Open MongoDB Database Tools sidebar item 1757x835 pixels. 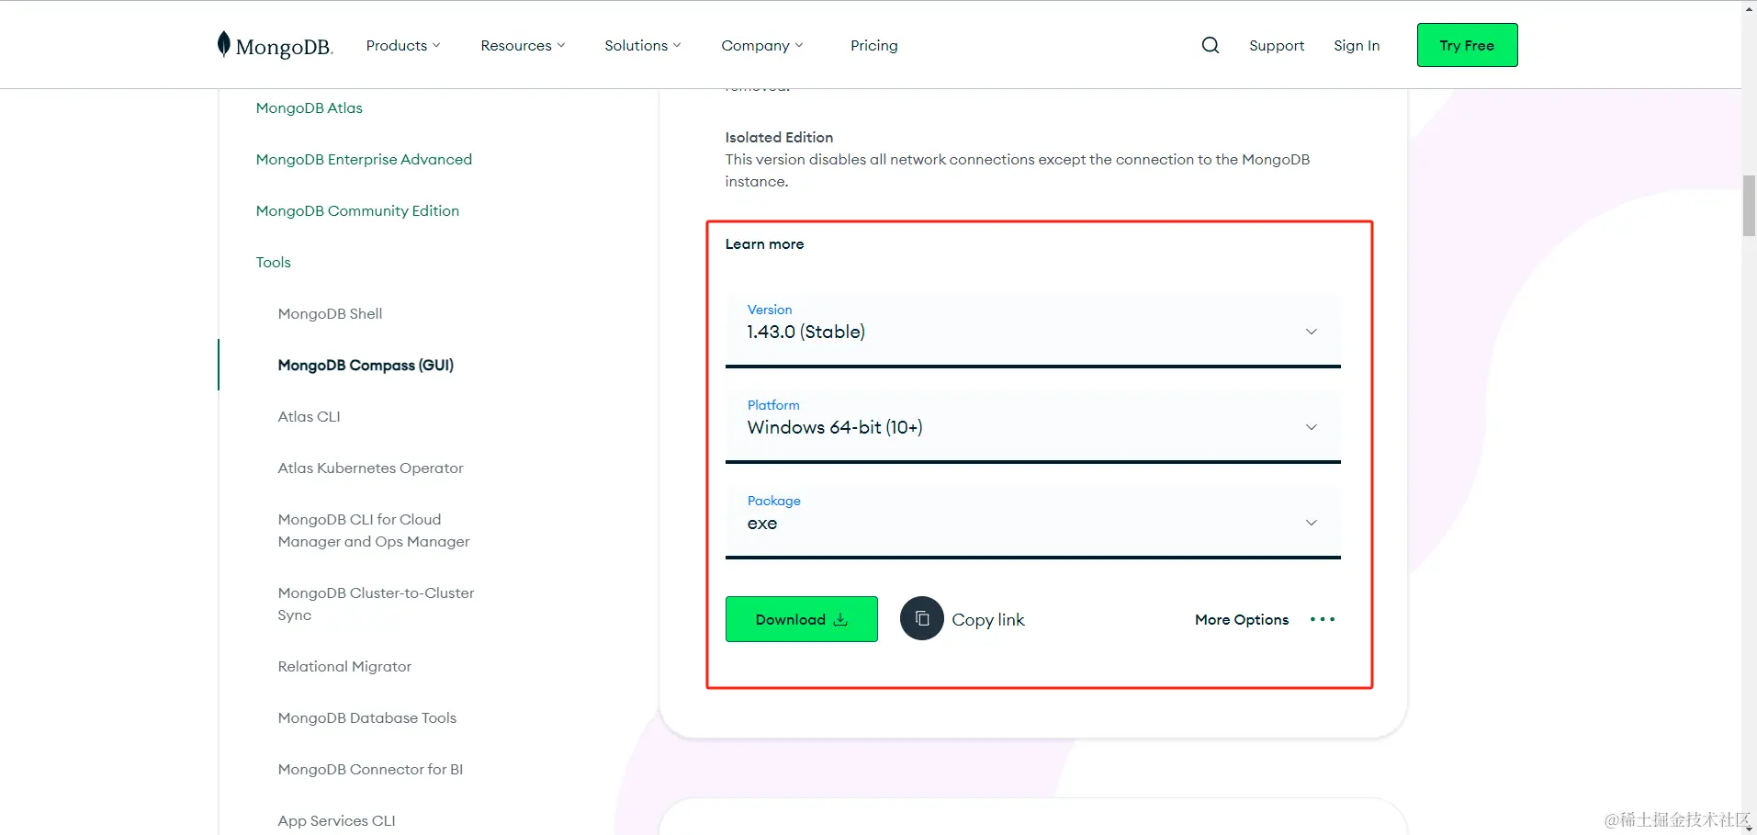tap(367, 717)
